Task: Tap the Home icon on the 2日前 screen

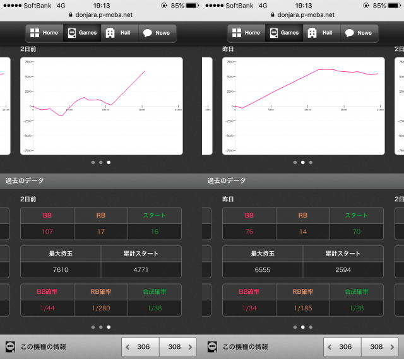Action: point(35,33)
